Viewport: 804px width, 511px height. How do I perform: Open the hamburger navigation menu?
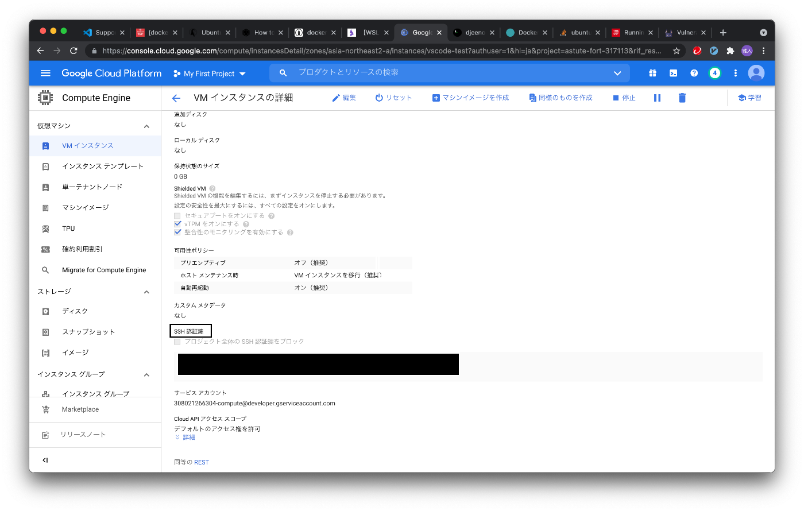45,73
